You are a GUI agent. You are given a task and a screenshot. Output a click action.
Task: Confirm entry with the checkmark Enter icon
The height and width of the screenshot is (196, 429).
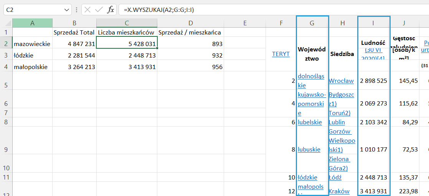(99, 10)
